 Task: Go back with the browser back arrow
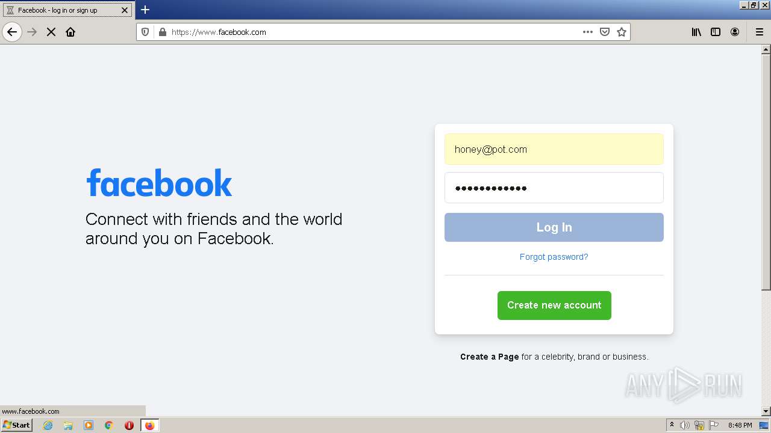pyautogui.click(x=12, y=32)
